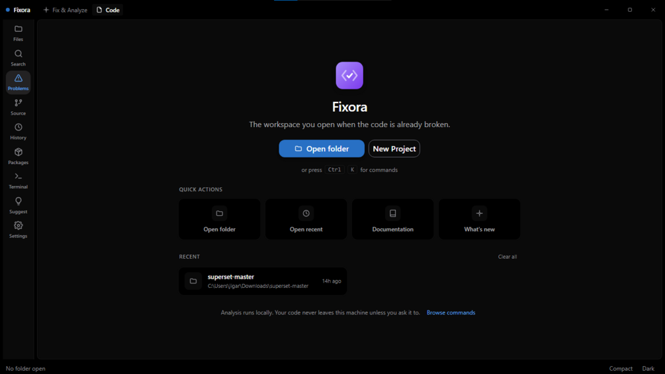
Task: Toggle Dark theme in status bar
Action: pyautogui.click(x=648, y=369)
